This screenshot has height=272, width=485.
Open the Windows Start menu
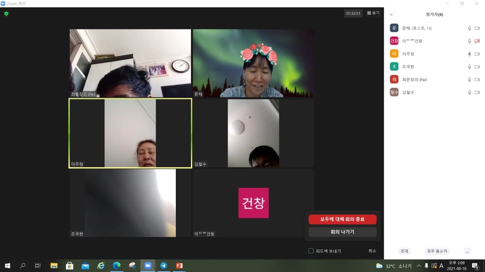pyautogui.click(x=7, y=266)
